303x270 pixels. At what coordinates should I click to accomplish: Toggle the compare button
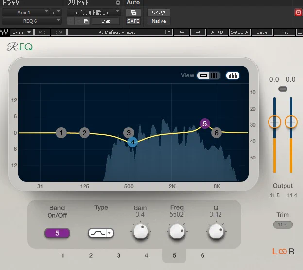(x=106, y=21)
